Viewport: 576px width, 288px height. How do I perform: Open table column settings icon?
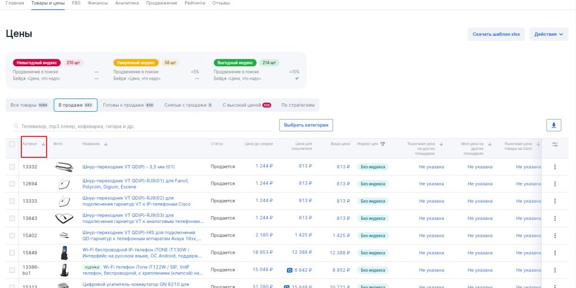click(x=555, y=144)
